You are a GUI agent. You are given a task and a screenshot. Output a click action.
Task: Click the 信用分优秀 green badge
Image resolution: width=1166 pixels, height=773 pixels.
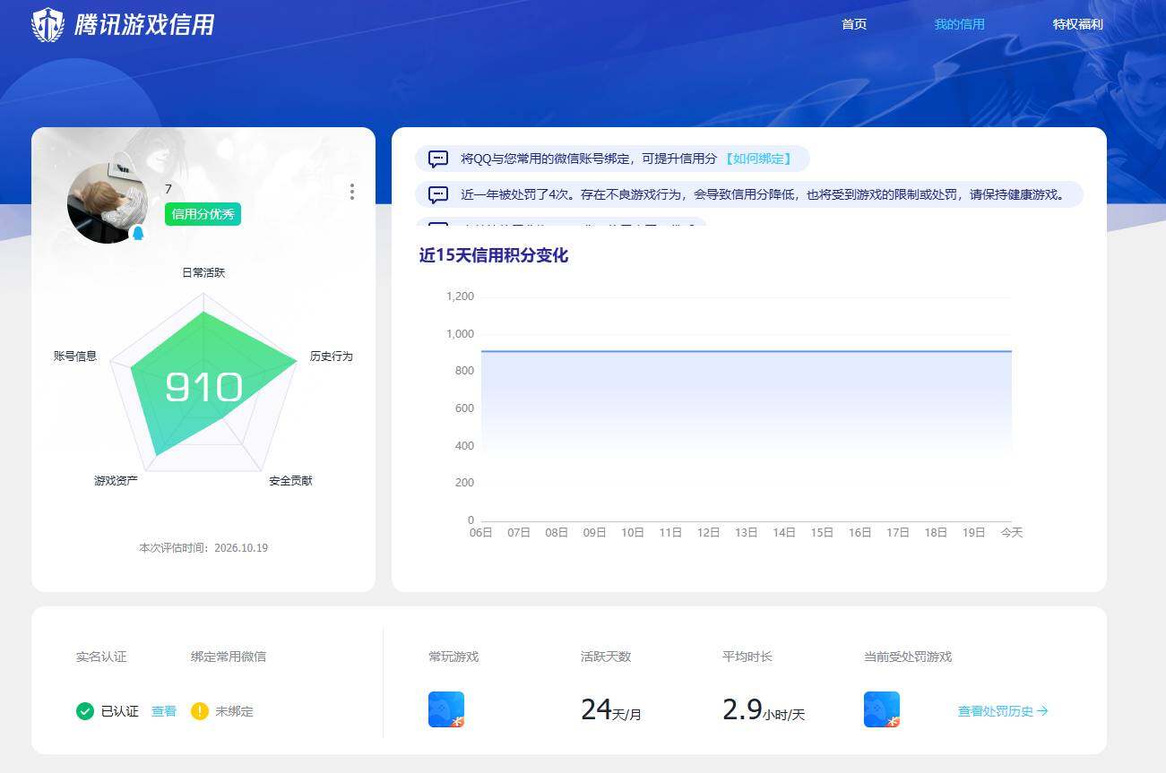click(203, 214)
